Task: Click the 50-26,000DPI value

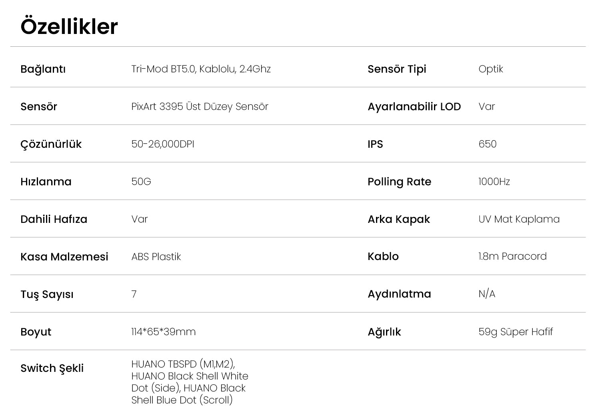Action: pyautogui.click(x=162, y=144)
